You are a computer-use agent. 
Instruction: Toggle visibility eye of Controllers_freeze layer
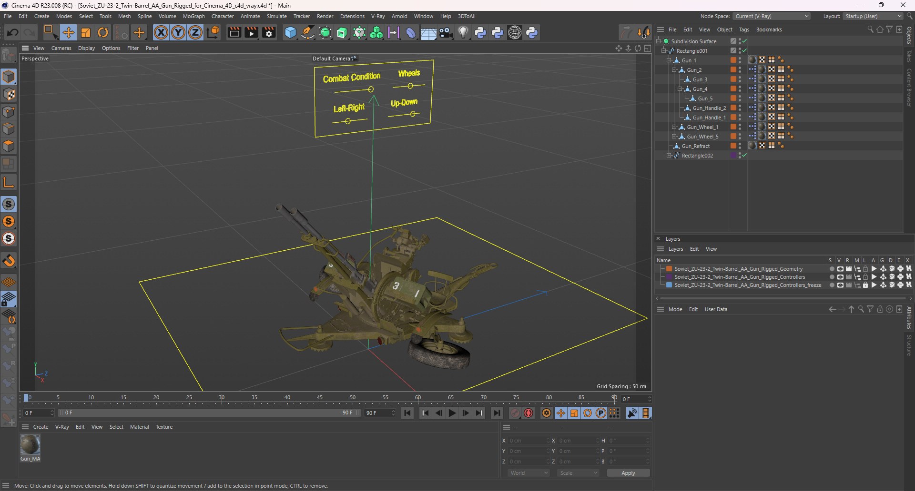click(840, 285)
